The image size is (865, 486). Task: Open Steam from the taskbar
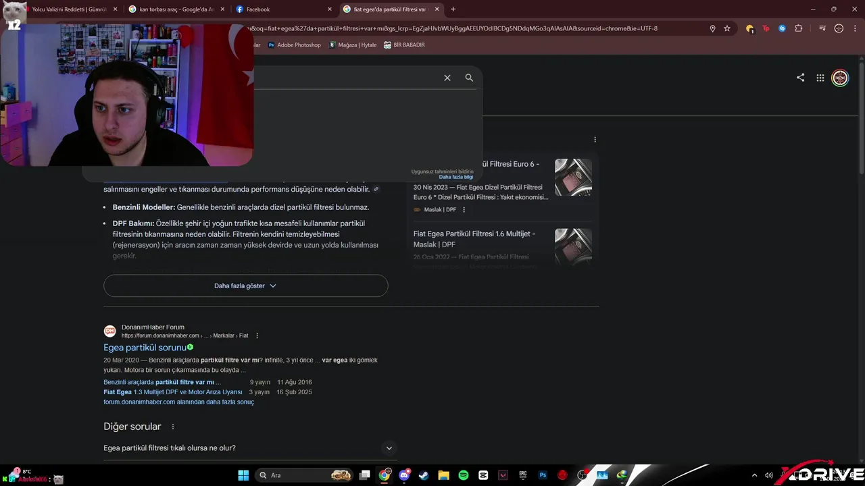[x=424, y=475]
